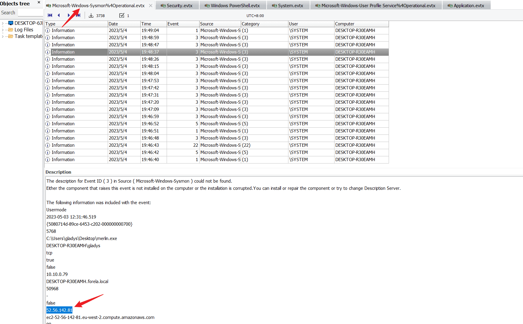
Task: Close the Objects tree panel
Action: (x=39, y=3)
